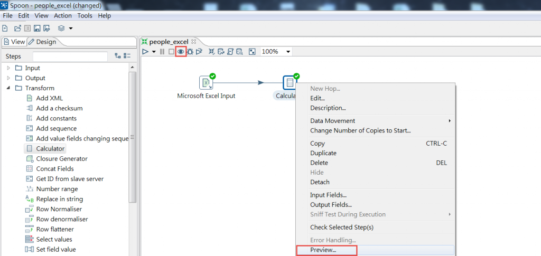Click the Save file icon
Image resolution: width=541 pixels, height=256 pixels.
tap(37, 29)
